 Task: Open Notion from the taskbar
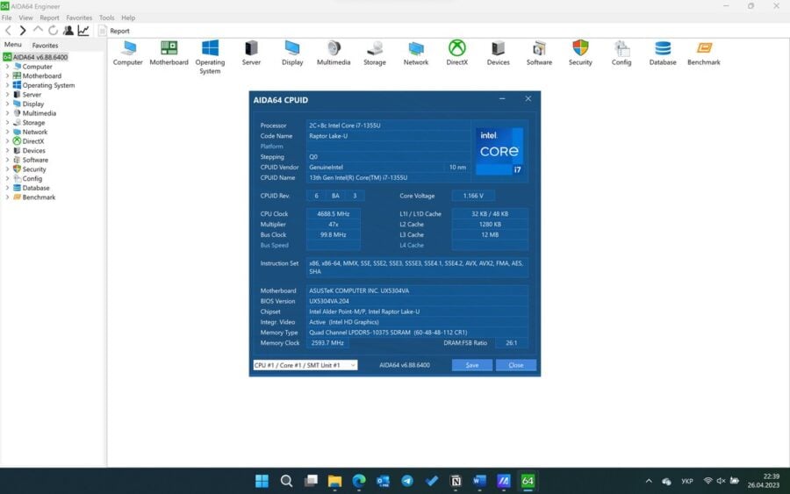[x=456, y=481]
